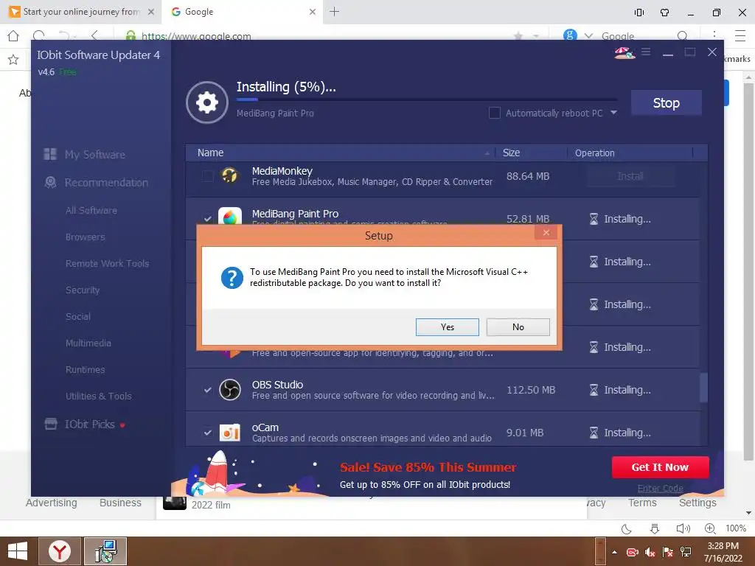Expand the Automatically reboot PC dropdown arrow
The height and width of the screenshot is (566, 755).
pyautogui.click(x=613, y=112)
